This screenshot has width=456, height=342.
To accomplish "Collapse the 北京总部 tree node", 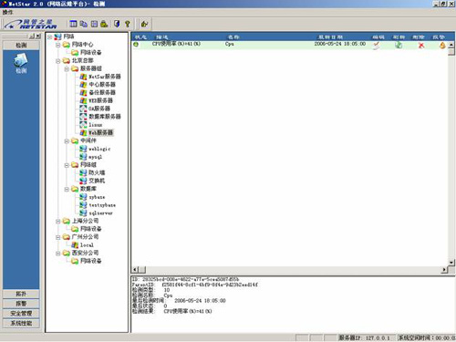I will [x=58, y=61].
